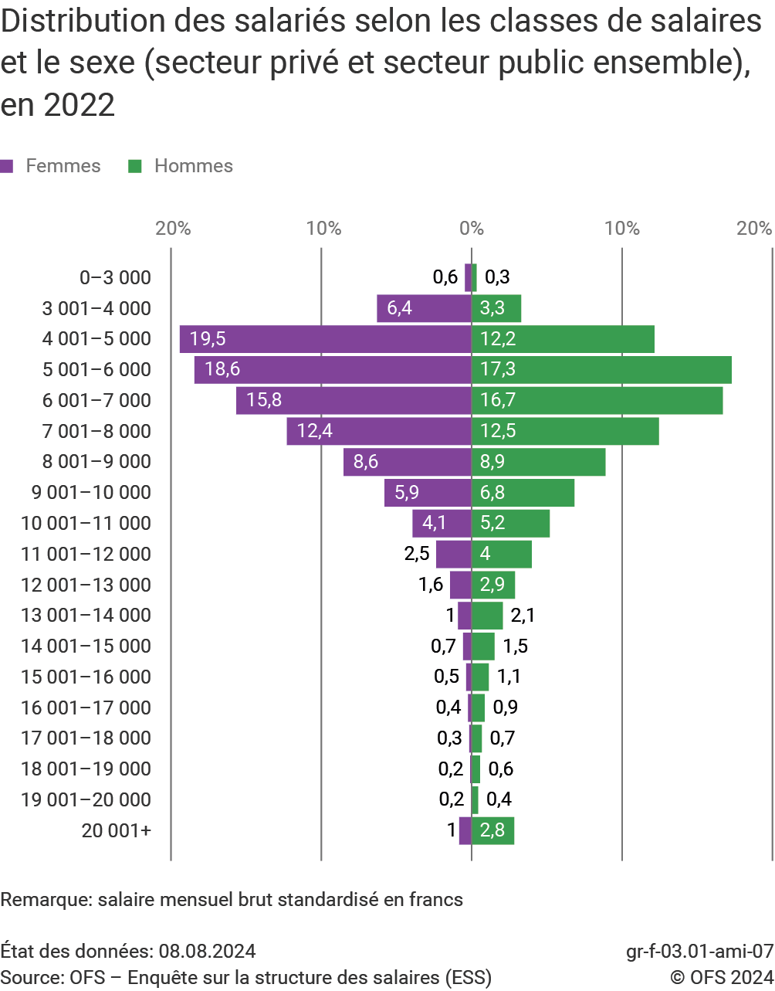The width and height of the screenshot is (775, 991).
Task: Click the purple 15,8 bar for 6 001–7 000
Action: pos(354,400)
